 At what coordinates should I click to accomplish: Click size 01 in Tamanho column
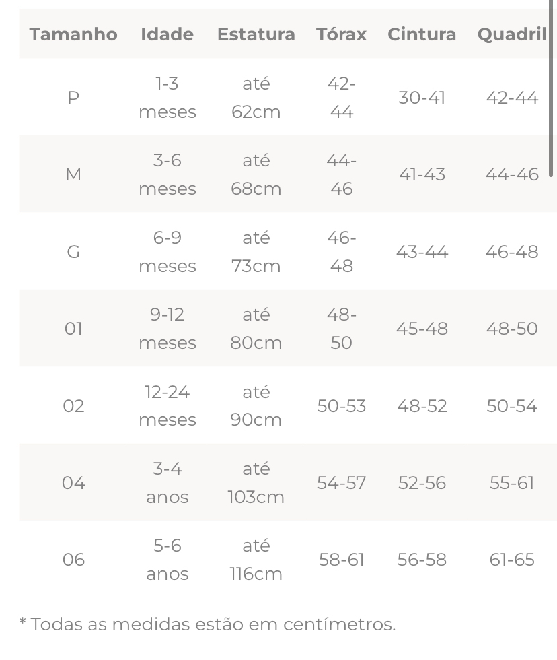[73, 329]
